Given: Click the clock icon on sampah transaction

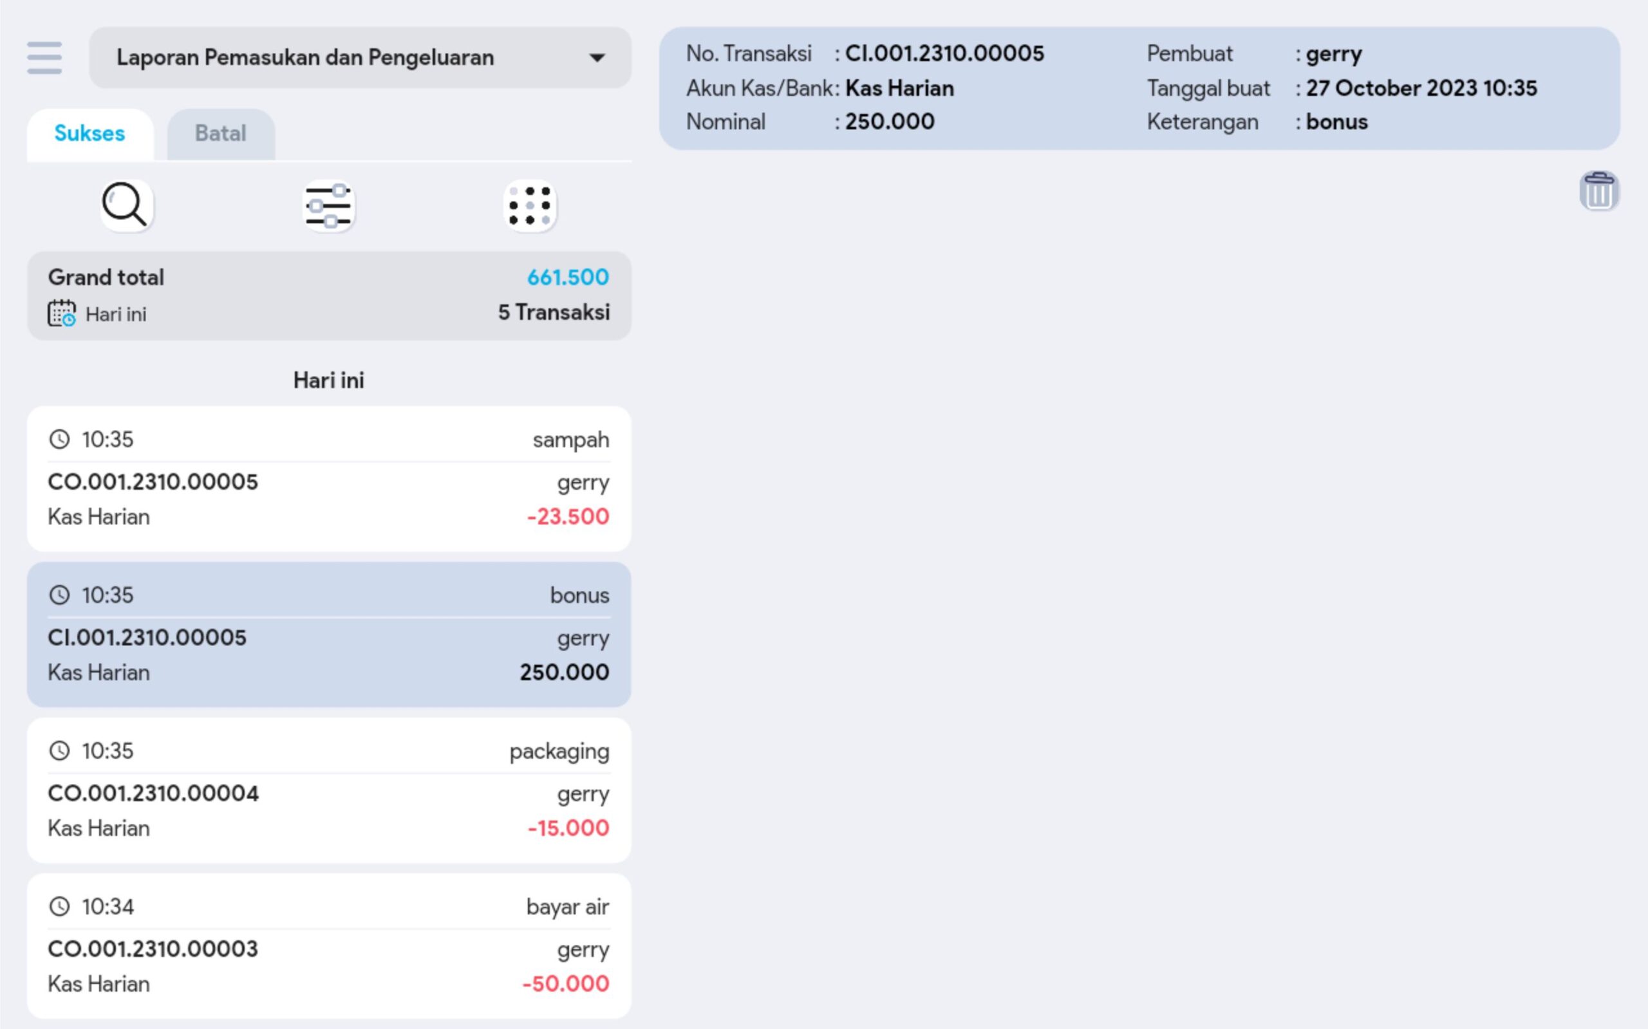Looking at the screenshot, I should [60, 440].
